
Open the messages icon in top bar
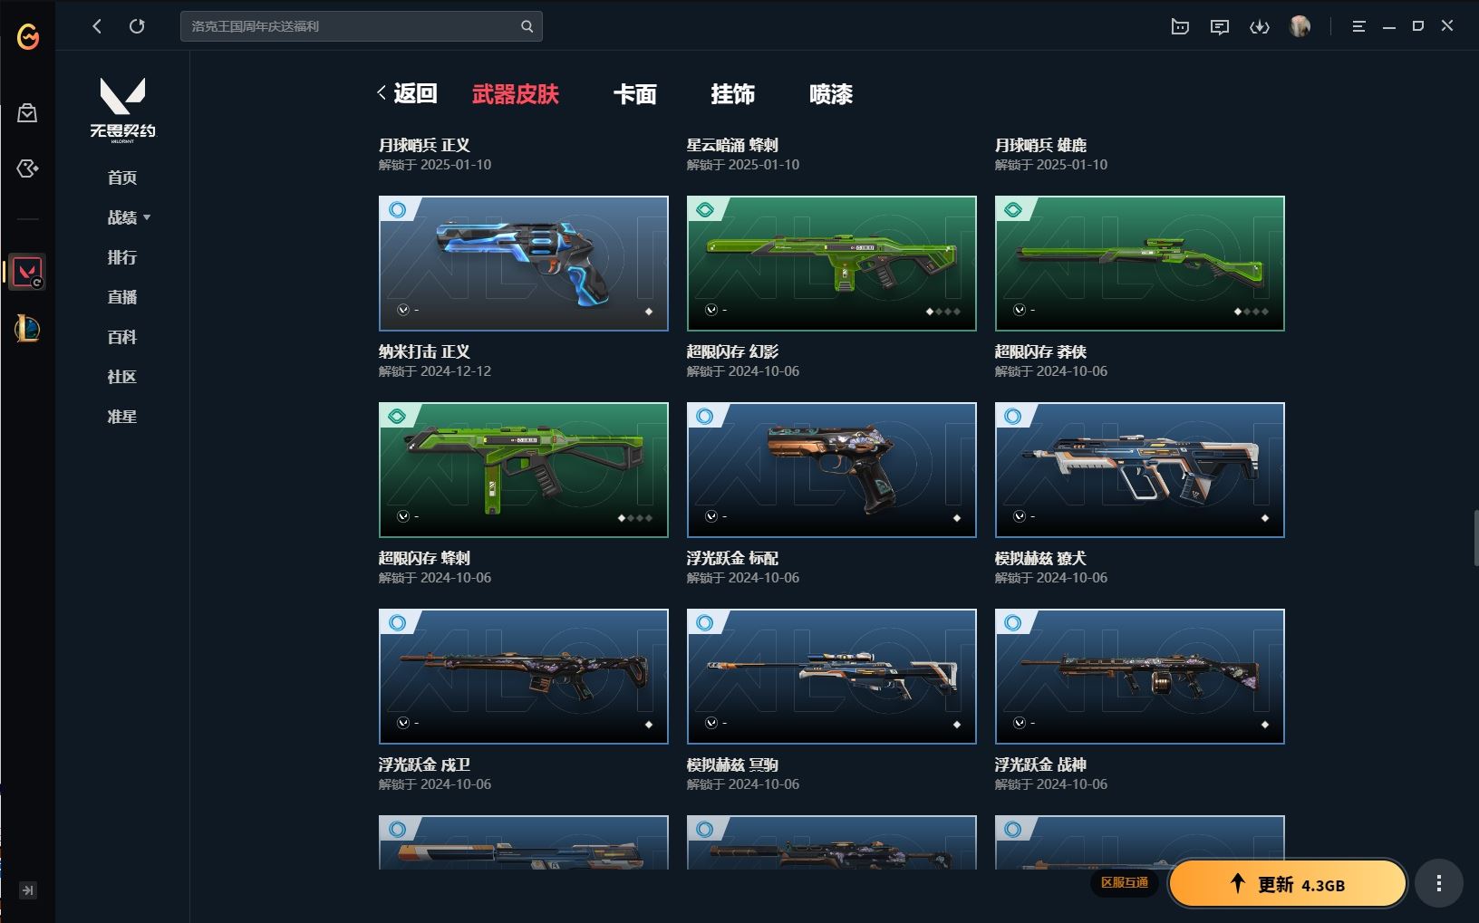(x=1220, y=26)
